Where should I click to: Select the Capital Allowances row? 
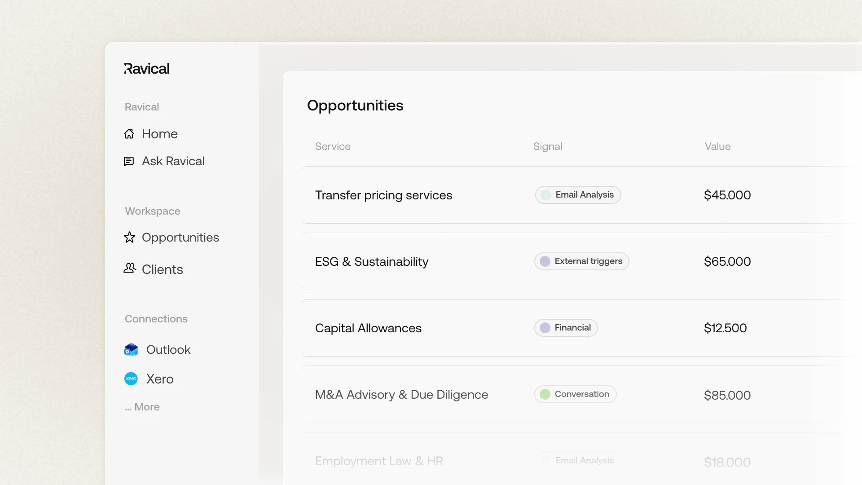click(x=368, y=328)
